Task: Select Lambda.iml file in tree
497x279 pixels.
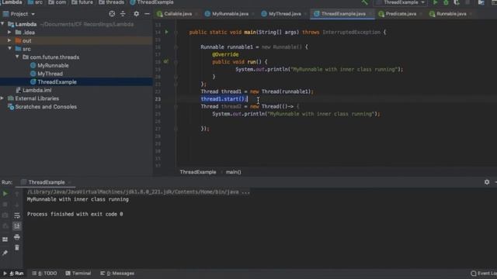Action: tap(36, 90)
